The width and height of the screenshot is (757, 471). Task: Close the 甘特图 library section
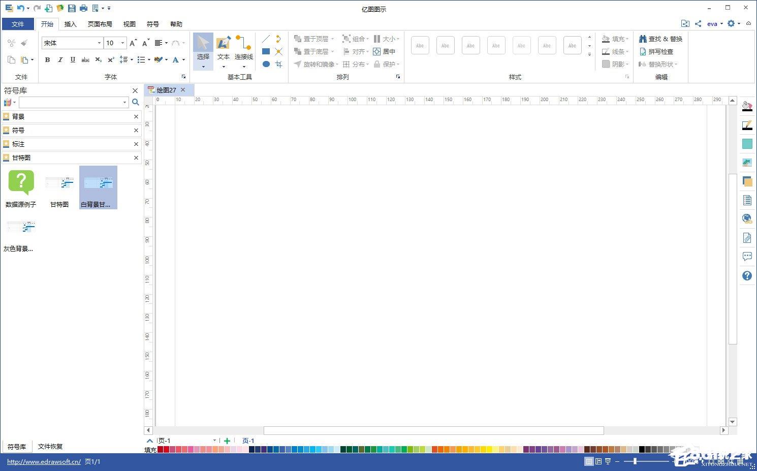(x=136, y=158)
